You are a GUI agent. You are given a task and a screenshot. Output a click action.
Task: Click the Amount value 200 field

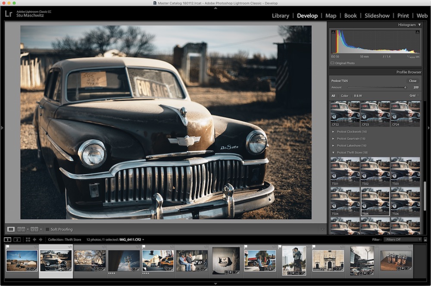tap(416, 87)
